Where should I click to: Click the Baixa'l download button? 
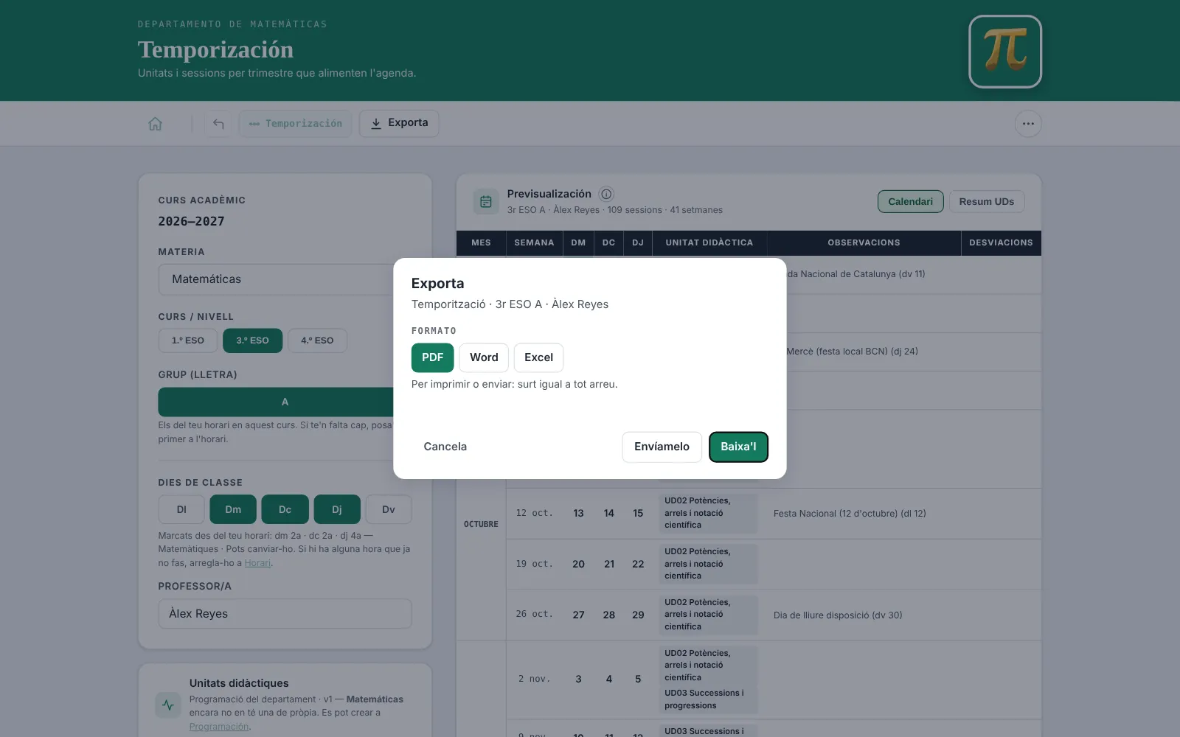click(x=738, y=447)
